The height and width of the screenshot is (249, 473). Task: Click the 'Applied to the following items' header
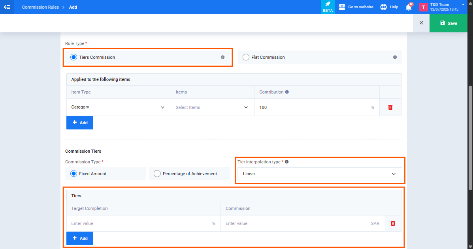click(101, 79)
